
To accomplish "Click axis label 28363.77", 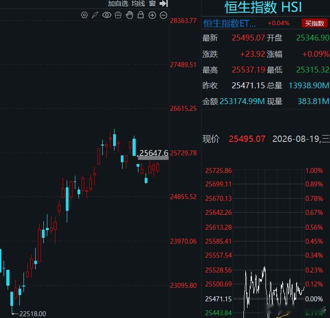I will [x=183, y=21].
